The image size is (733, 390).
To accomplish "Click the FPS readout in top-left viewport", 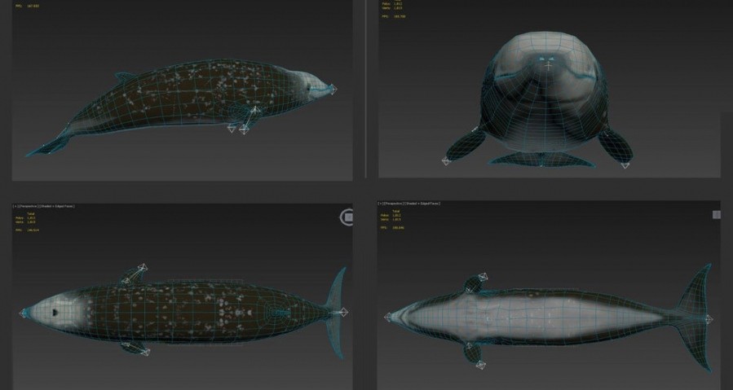I will click(28, 6).
